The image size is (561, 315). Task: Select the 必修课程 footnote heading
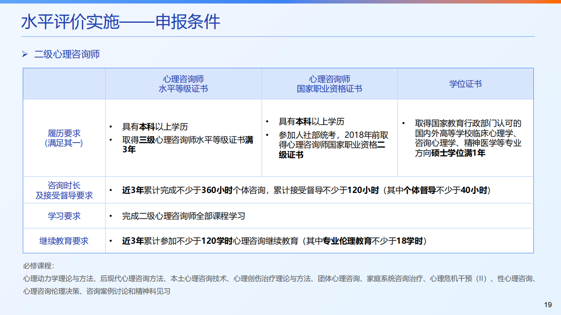click(38, 266)
